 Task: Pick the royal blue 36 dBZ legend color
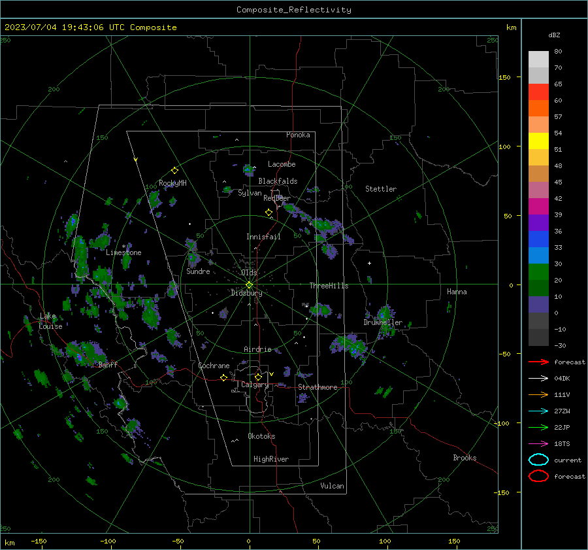[538, 239]
